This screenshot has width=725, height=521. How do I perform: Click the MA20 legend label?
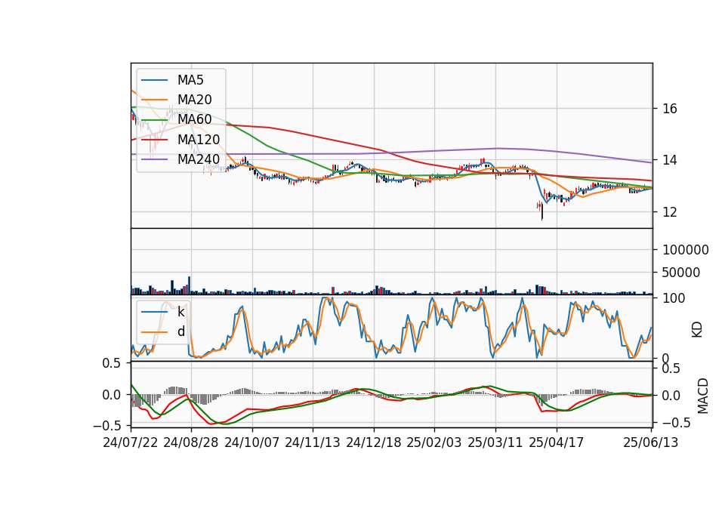click(194, 100)
